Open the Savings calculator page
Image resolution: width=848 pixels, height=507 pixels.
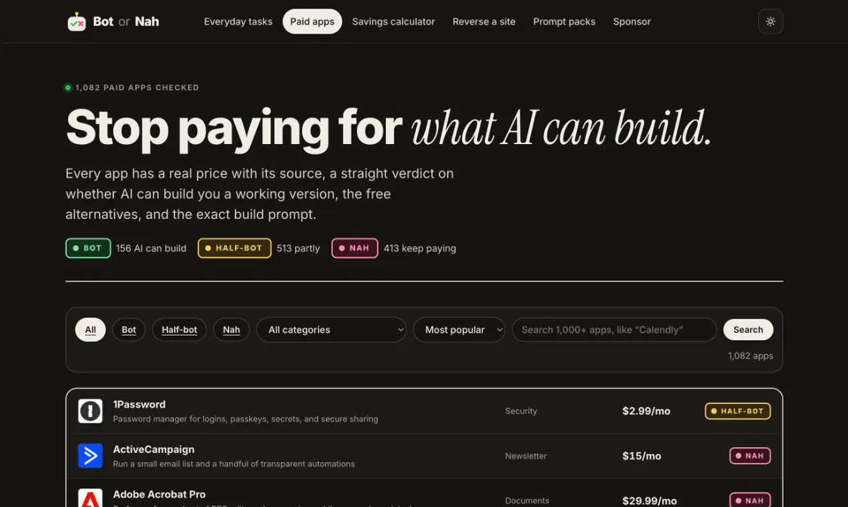pos(393,21)
